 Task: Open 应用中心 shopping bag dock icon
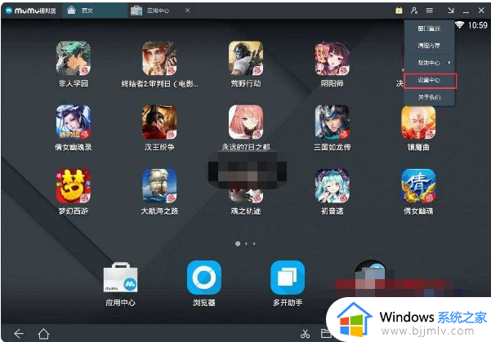click(120, 278)
